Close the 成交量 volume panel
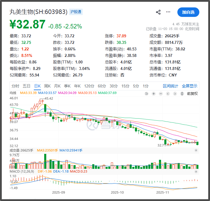 196,150
